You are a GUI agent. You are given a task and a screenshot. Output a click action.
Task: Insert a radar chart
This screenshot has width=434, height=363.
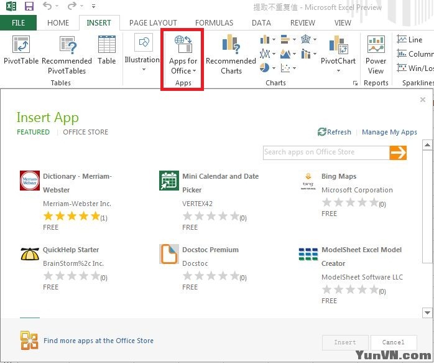pyautogui.click(x=305, y=39)
